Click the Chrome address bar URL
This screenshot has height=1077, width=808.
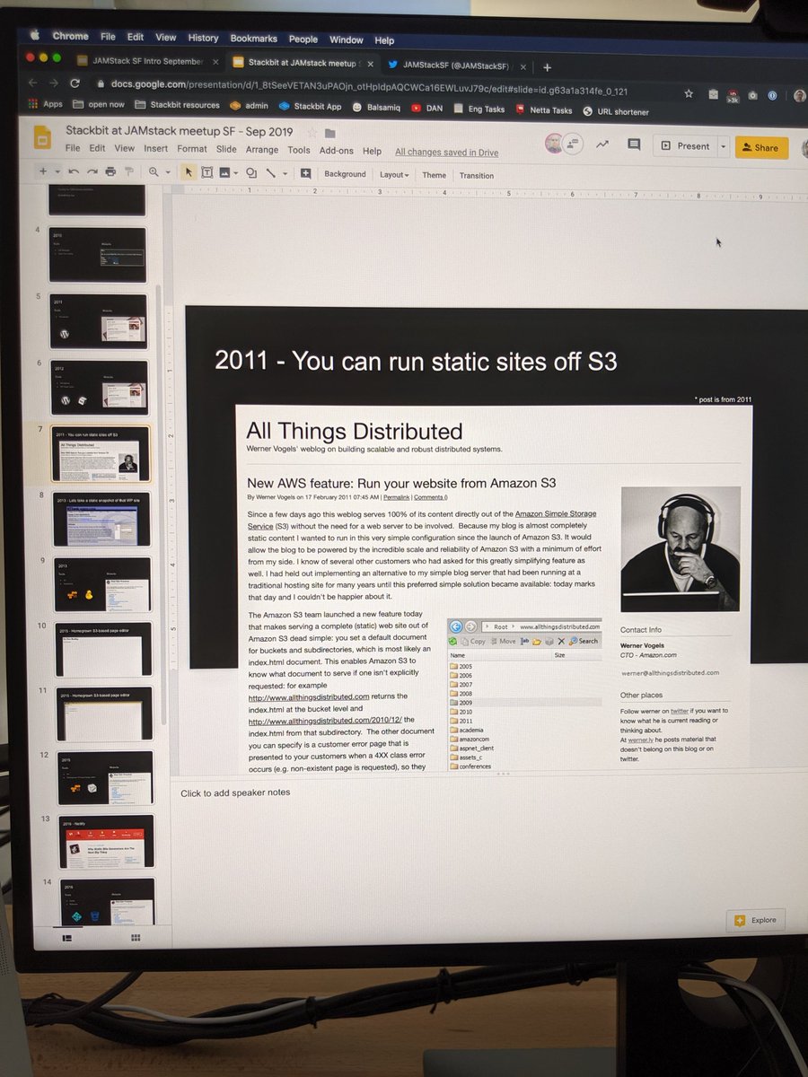click(x=369, y=88)
